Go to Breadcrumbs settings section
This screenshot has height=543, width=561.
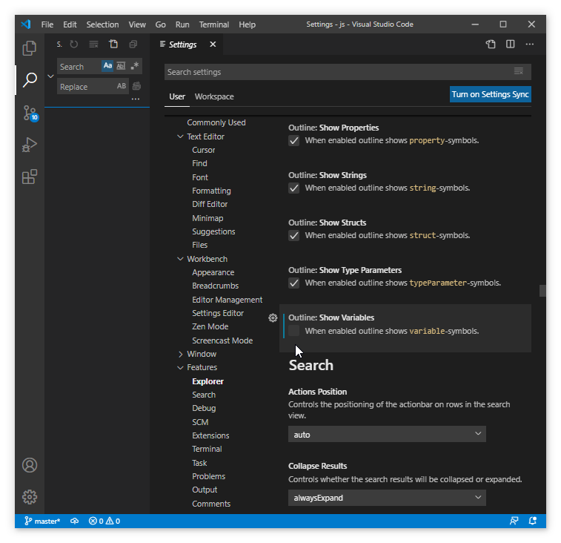(215, 286)
